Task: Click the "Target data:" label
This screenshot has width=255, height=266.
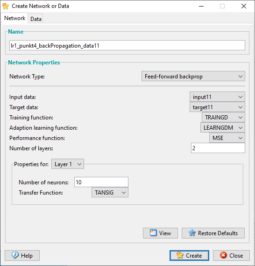Action: [x=24, y=107]
